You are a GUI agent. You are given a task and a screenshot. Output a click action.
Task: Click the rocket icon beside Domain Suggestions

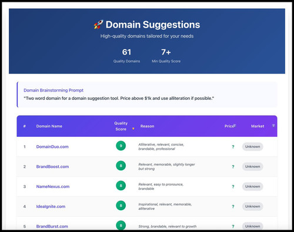(x=98, y=25)
